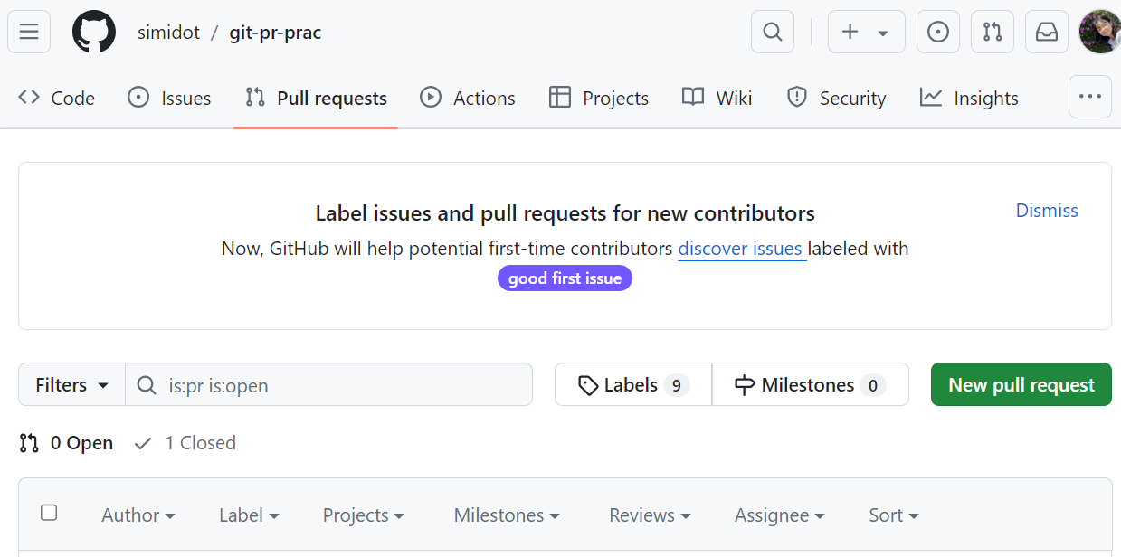Open the user profile avatar
Image resolution: width=1121 pixels, height=557 pixels.
1100,33
